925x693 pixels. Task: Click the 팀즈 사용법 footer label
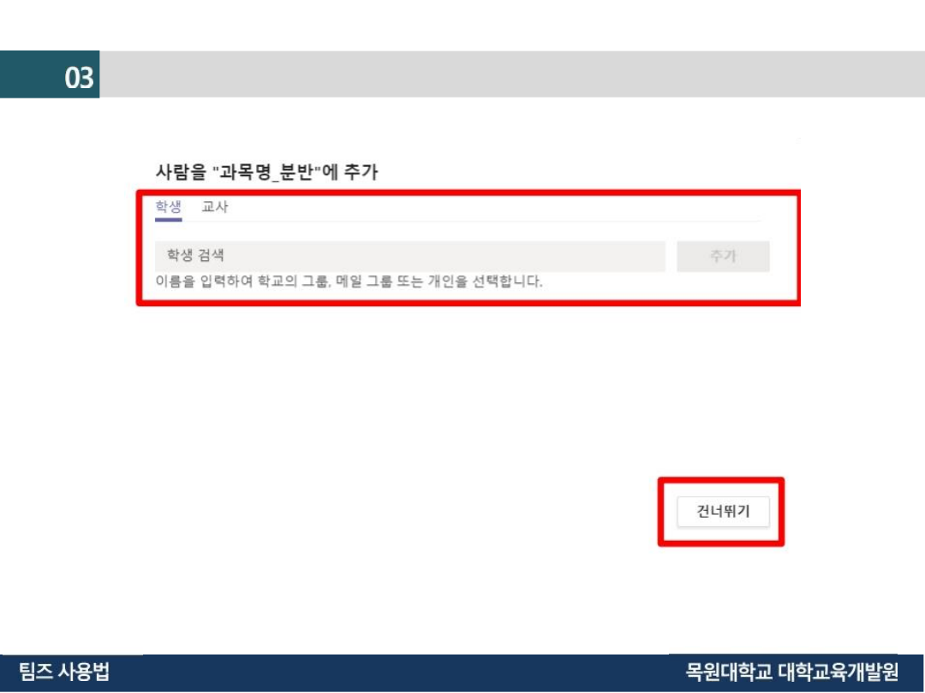pyautogui.click(x=63, y=672)
